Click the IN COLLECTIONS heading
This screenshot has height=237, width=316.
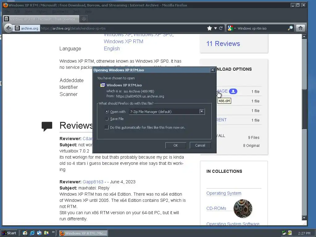click(224, 171)
